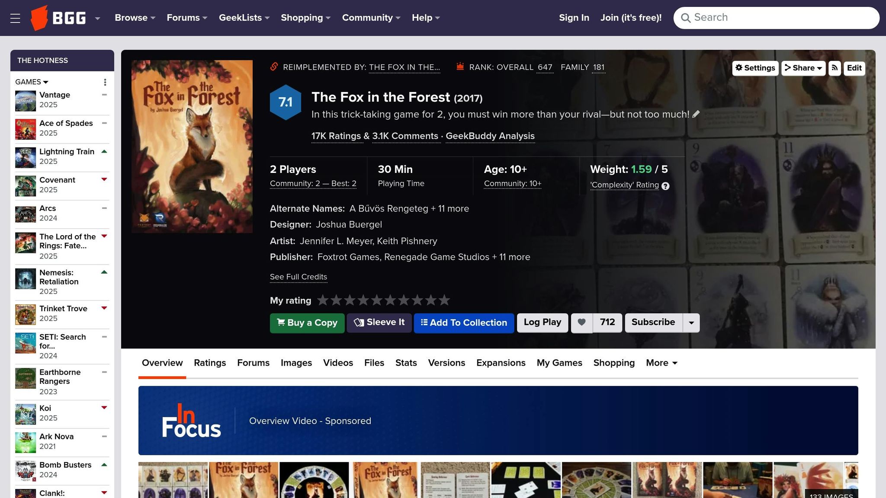
Task: Rate the game one star
Action: 323,300
